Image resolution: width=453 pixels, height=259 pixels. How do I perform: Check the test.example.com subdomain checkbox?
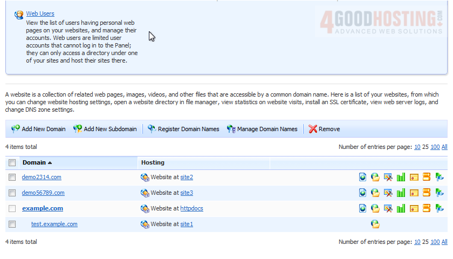12,224
